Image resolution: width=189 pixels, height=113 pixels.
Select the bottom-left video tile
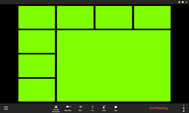pyautogui.click(x=37, y=90)
